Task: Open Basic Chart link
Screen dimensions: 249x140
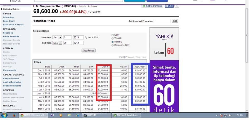Action: coord(9,21)
